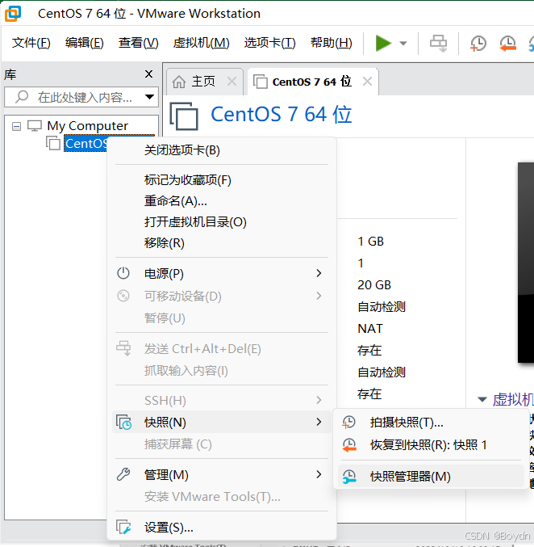Collapse the 虚拟机 details section triangle
The width and height of the screenshot is (534, 547).
(482, 399)
